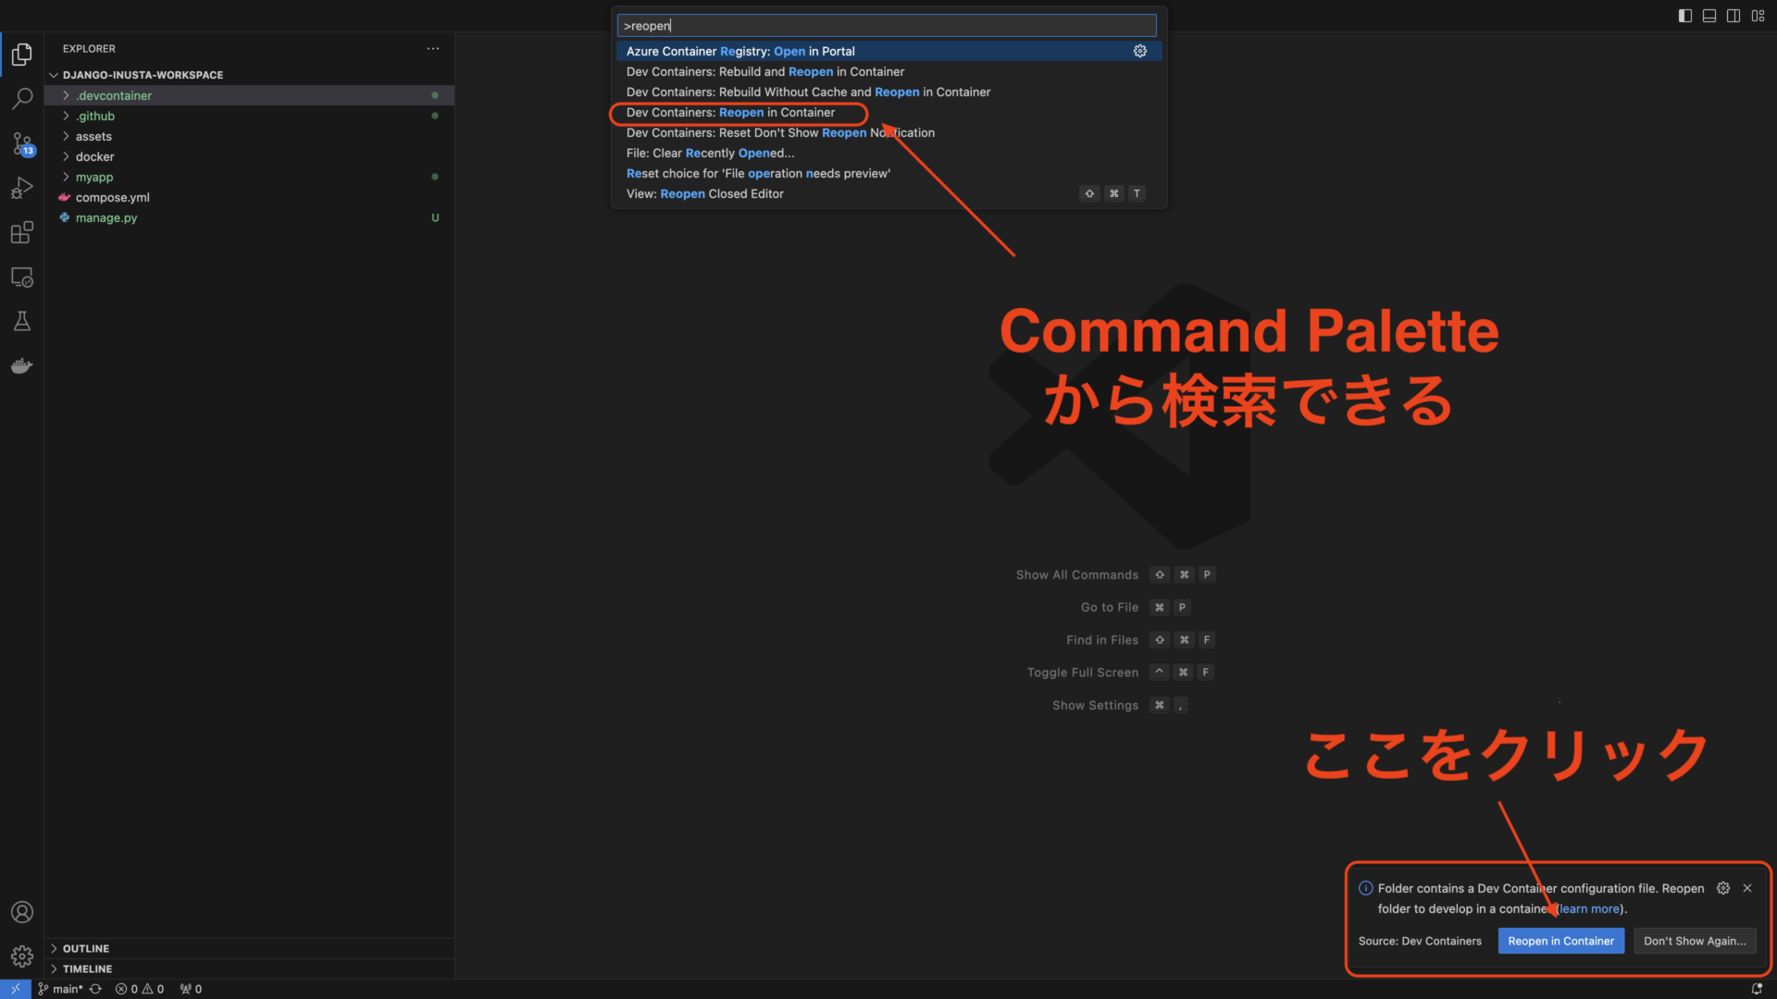Open the Manage gear in activity bar
Image resolution: width=1777 pixels, height=999 pixels.
pos(22,956)
